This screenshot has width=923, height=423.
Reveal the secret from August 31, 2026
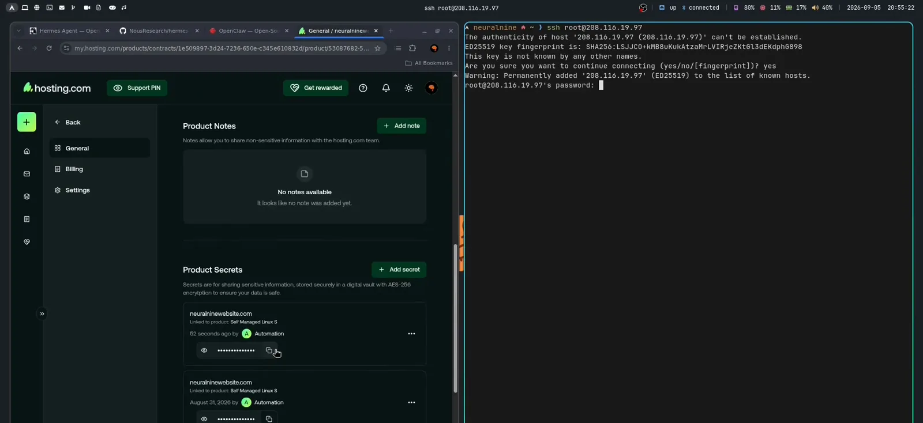point(204,419)
